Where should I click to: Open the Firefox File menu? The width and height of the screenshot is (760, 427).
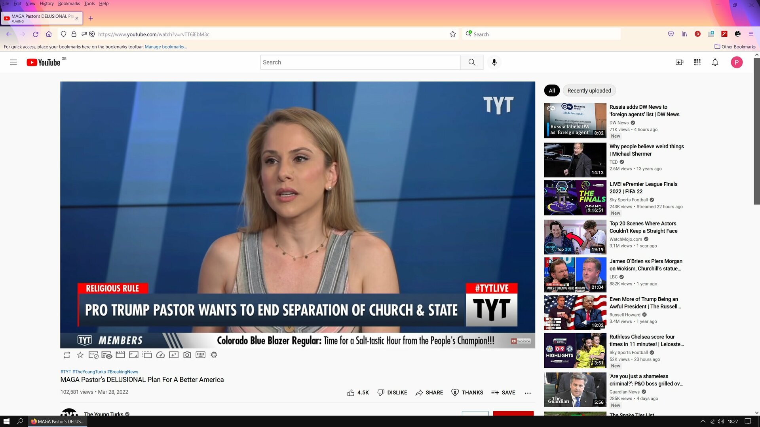[6, 4]
